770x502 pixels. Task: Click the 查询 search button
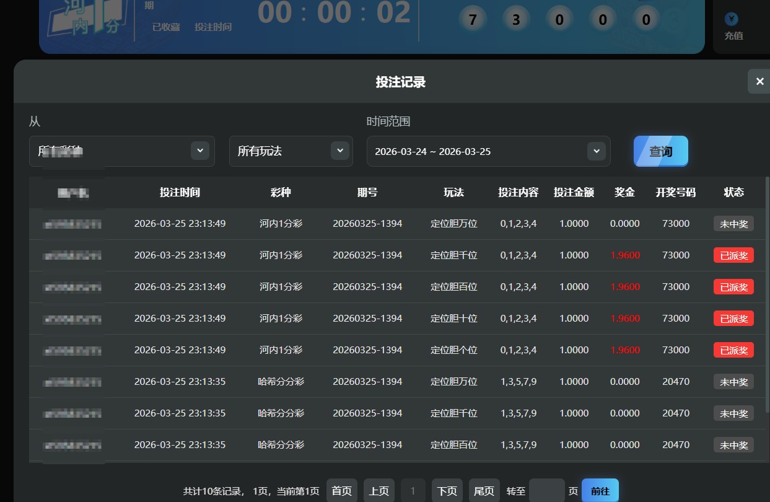[660, 151]
